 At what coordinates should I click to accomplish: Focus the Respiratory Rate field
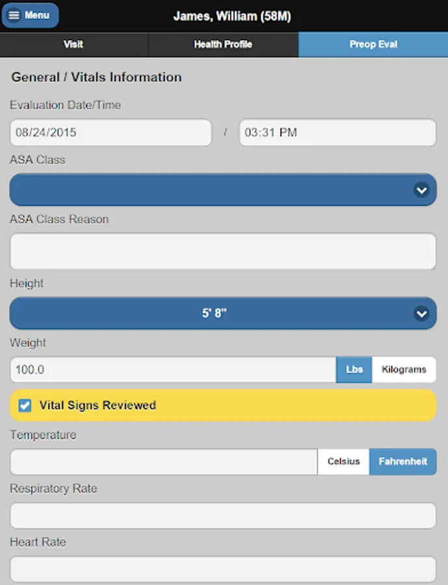(x=222, y=515)
